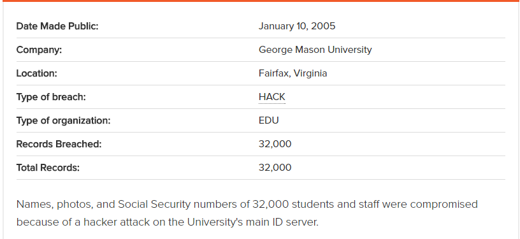Click the EDU organization type value

click(x=269, y=120)
